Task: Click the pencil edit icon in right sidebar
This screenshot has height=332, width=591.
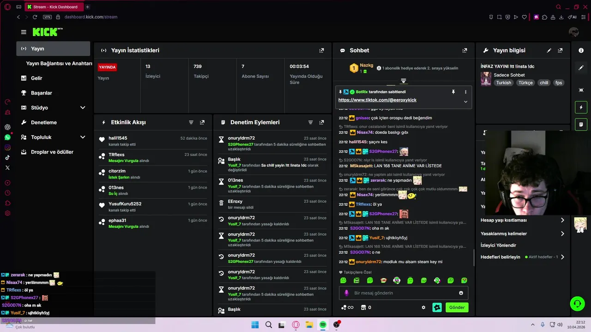Action: click(581, 67)
